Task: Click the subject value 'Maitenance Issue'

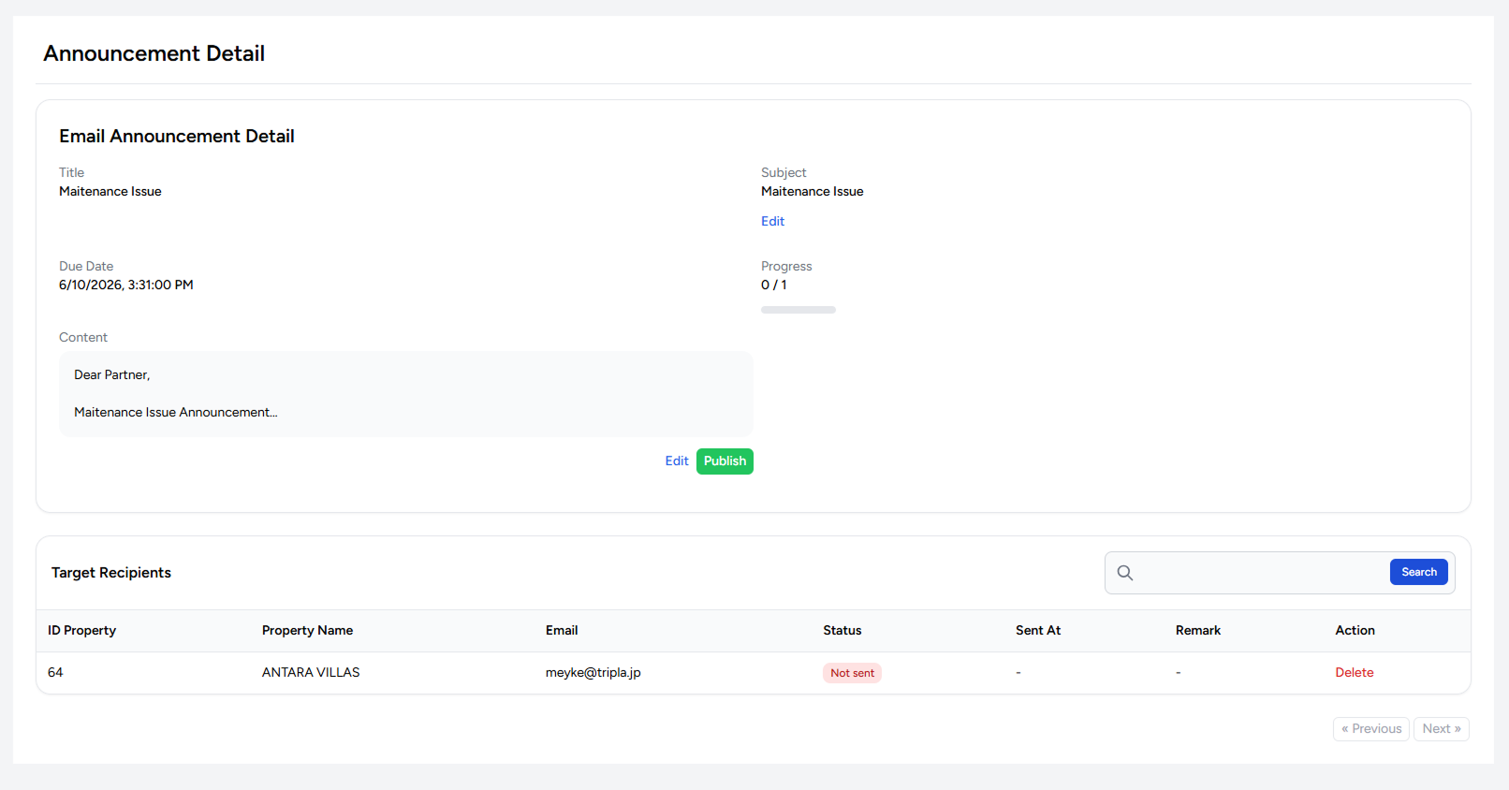Action: point(813,192)
